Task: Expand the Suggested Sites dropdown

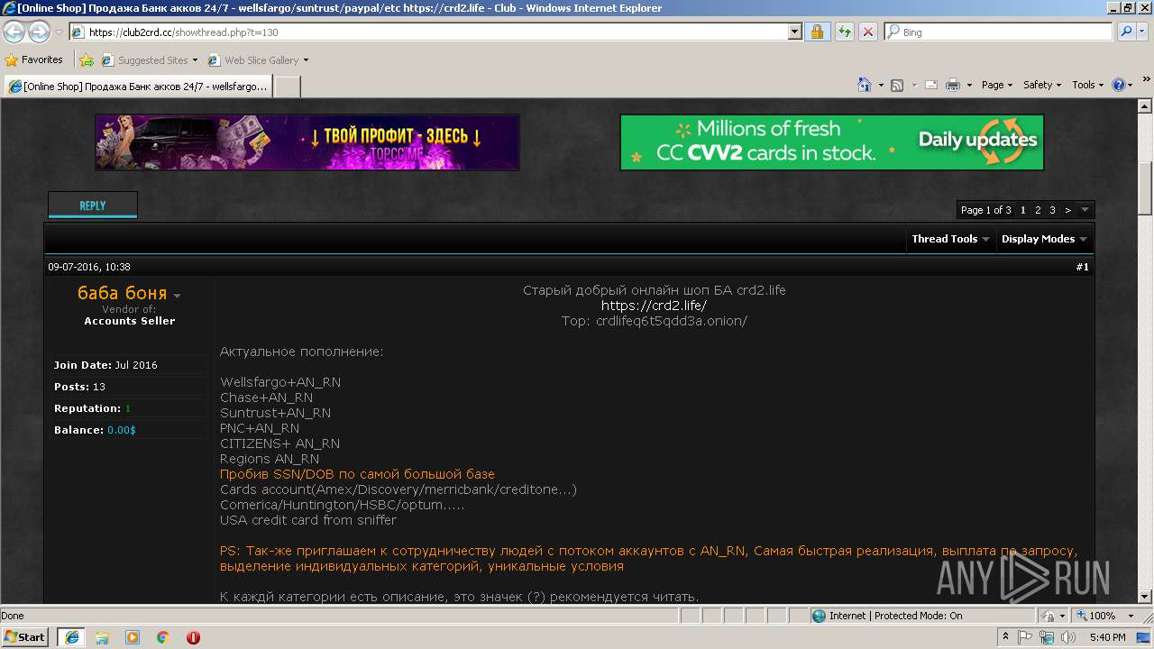Action: pos(195,60)
